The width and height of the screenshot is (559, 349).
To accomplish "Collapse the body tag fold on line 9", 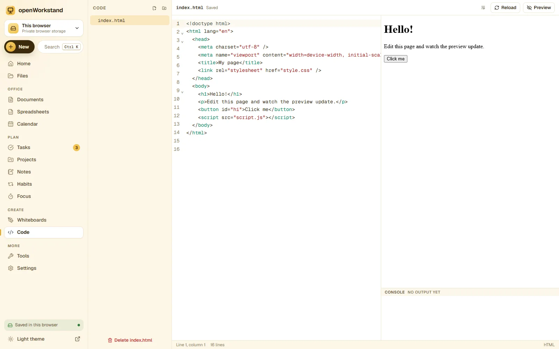I will (x=182, y=92).
